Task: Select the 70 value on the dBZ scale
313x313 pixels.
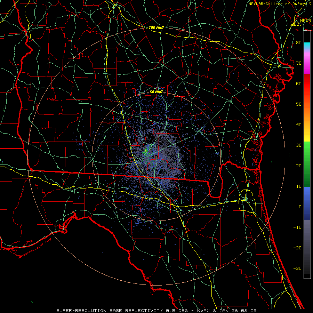Action: [x=299, y=63]
